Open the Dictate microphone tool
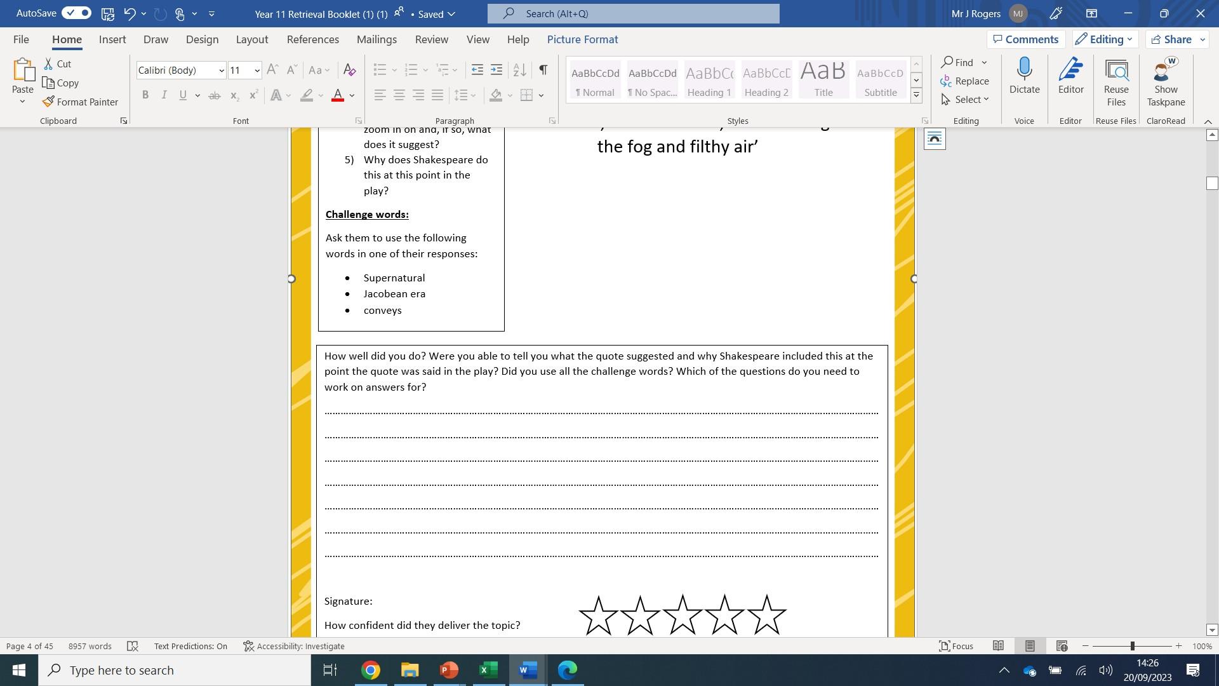 [x=1024, y=76]
